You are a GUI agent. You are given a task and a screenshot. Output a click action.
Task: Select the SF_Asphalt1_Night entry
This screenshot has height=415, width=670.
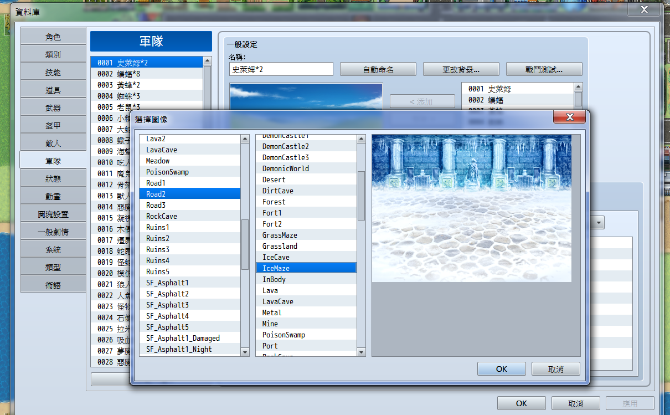pyautogui.click(x=190, y=349)
